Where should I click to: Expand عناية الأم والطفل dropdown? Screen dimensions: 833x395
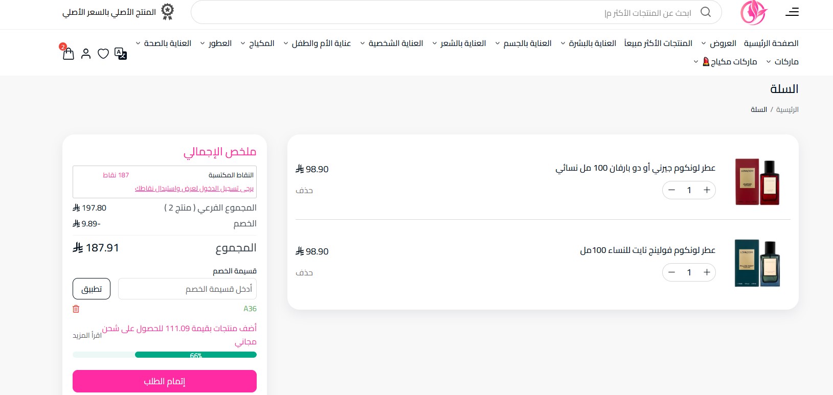[x=317, y=43]
